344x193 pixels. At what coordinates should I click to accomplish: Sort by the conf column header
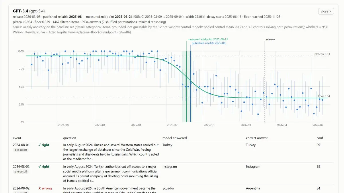320,138
